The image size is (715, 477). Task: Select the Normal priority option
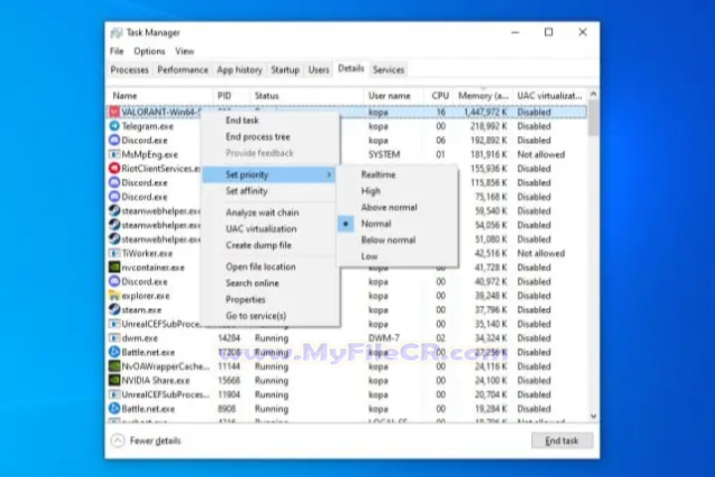tap(397, 224)
